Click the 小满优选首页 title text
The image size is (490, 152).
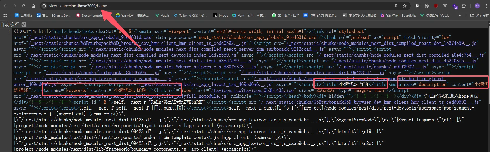tap(354, 84)
